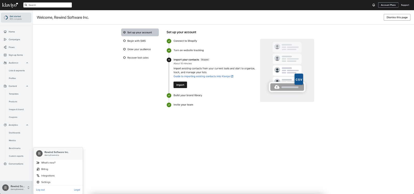Collapse the Import your contacts step arrow
Image resolution: width=414 pixels, height=194 pixels.
coord(169,60)
